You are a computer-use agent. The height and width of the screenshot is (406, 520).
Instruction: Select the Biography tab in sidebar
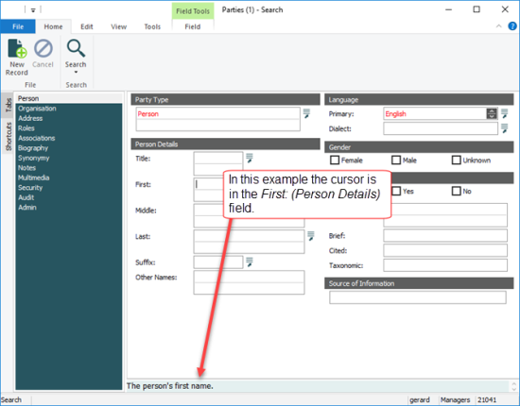pos(33,148)
